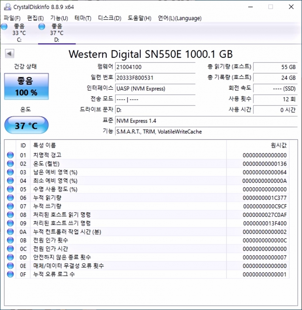Click the firmware field 21004100
The height and width of the screenshot is (310, 302).
coord(155,67)
